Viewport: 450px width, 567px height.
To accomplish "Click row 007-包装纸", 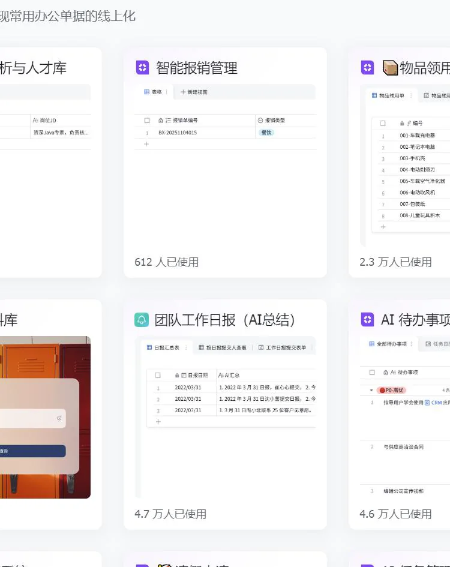I will (x=412, y=205).
